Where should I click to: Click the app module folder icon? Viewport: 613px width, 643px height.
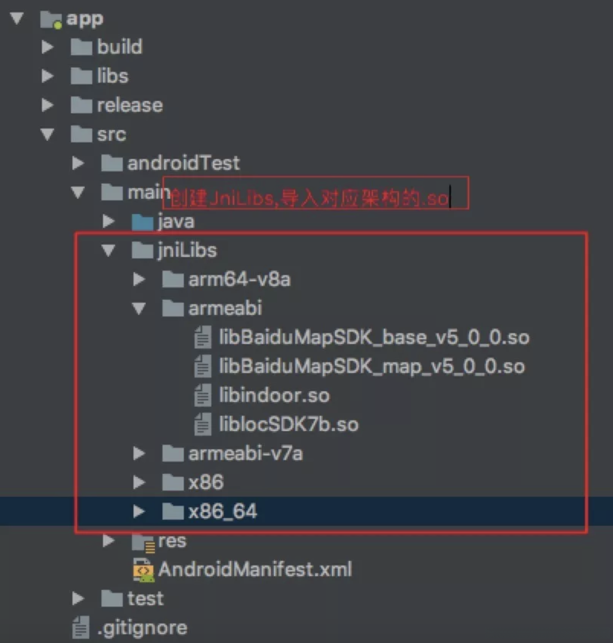point(51,19)
